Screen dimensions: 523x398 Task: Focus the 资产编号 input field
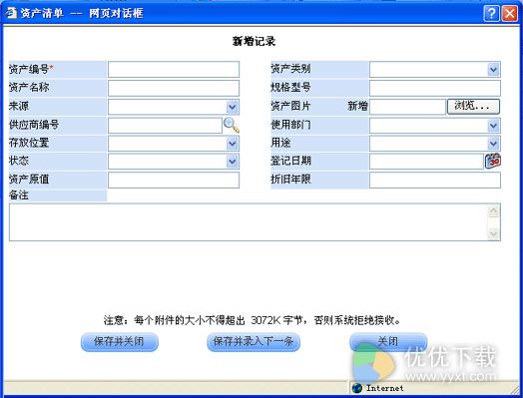coord(174,70)
